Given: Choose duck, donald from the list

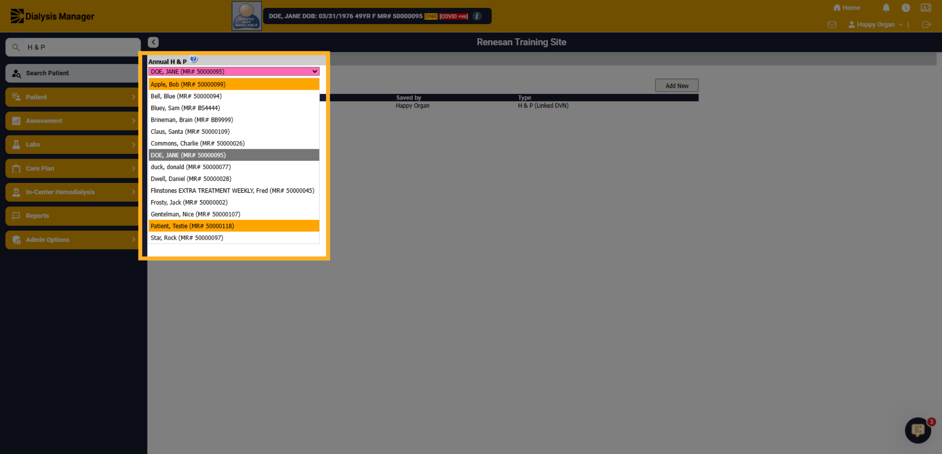Looking at the screenshot, I should [234, 167].
